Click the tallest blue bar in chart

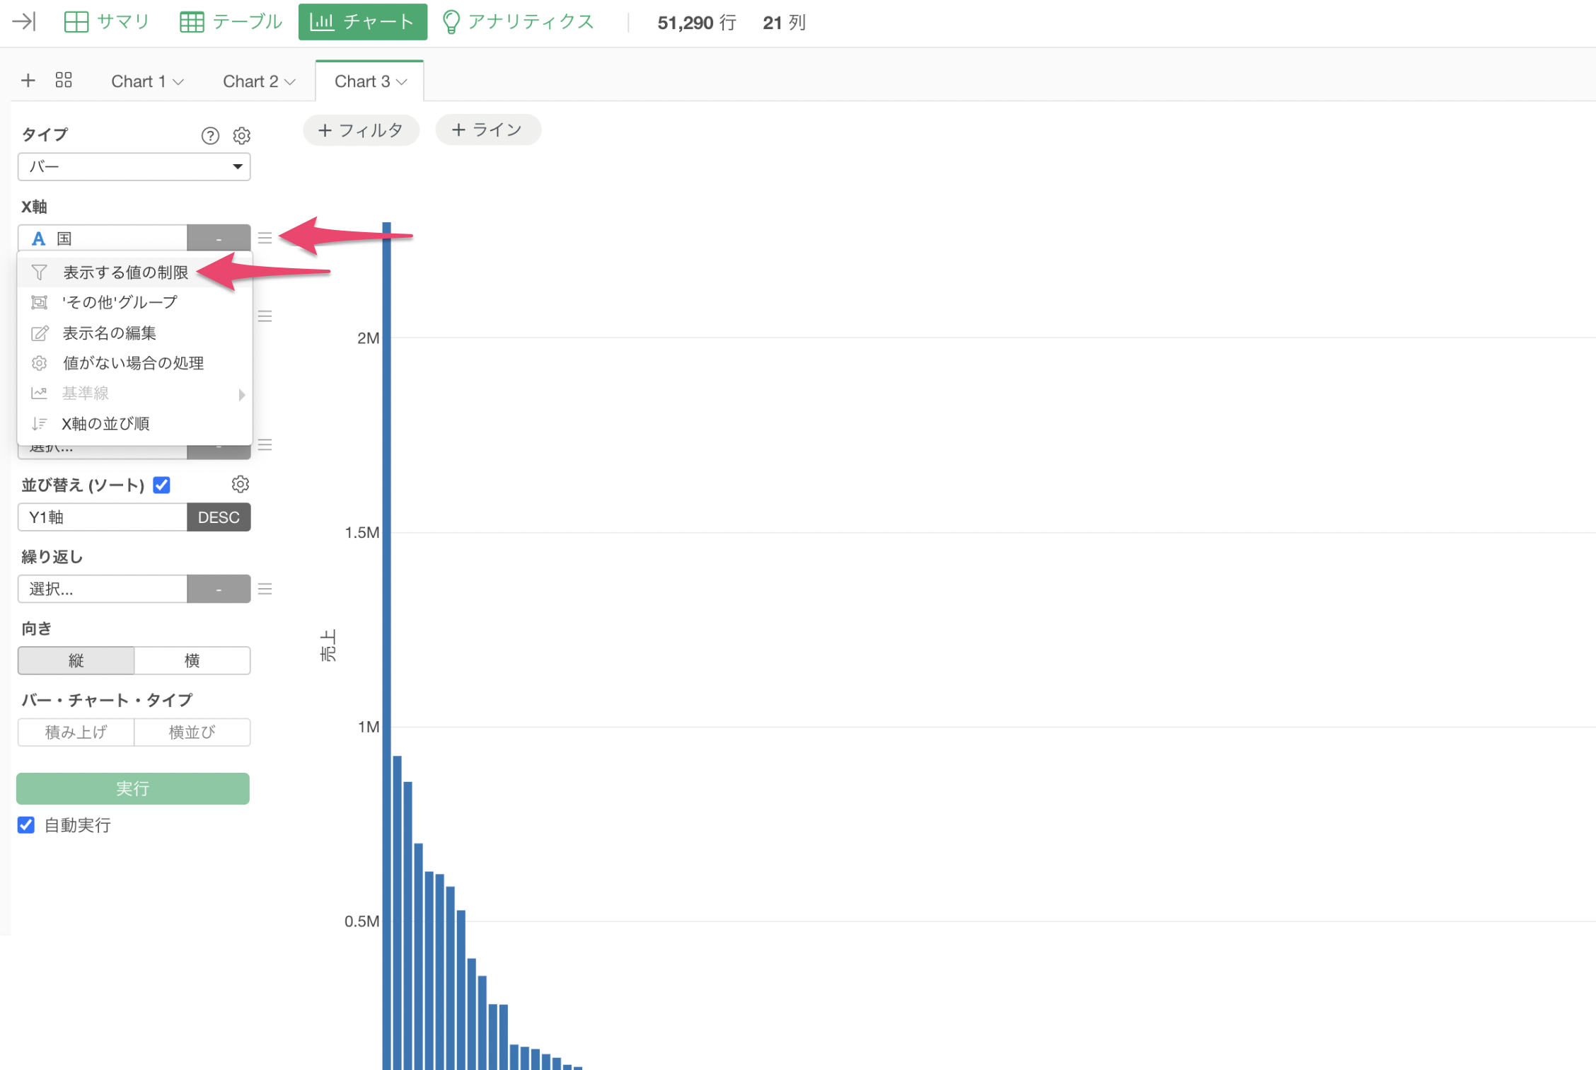(387, 637)
